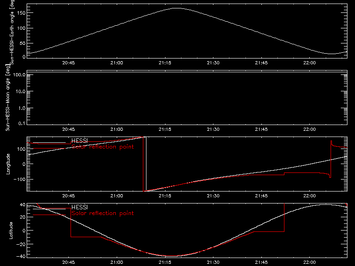This screenshot has width=355, height=266.
Task: Select 22:00 time label under Earth angle plot
Action: pyautogui.click(x=309, y=63)
